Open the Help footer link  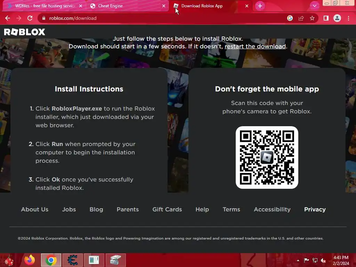point(202,209)
